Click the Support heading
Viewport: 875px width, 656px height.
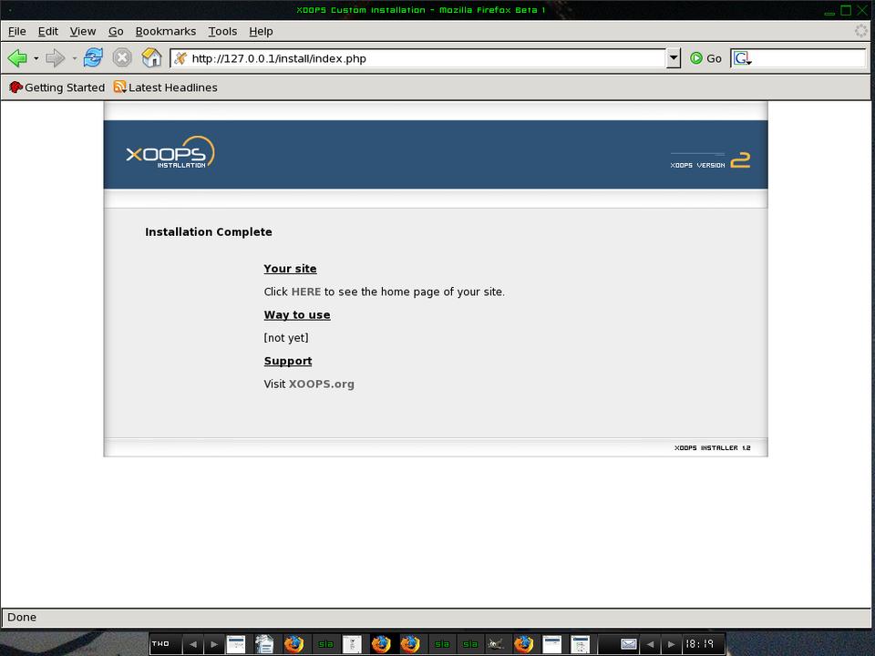coord(288,361)
